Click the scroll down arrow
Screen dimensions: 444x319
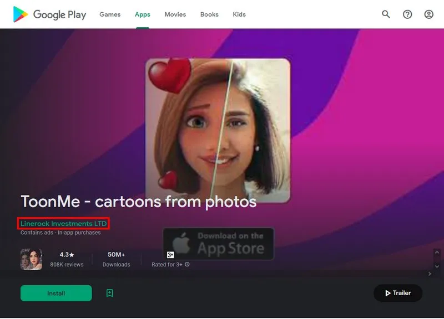pos(437,266)
